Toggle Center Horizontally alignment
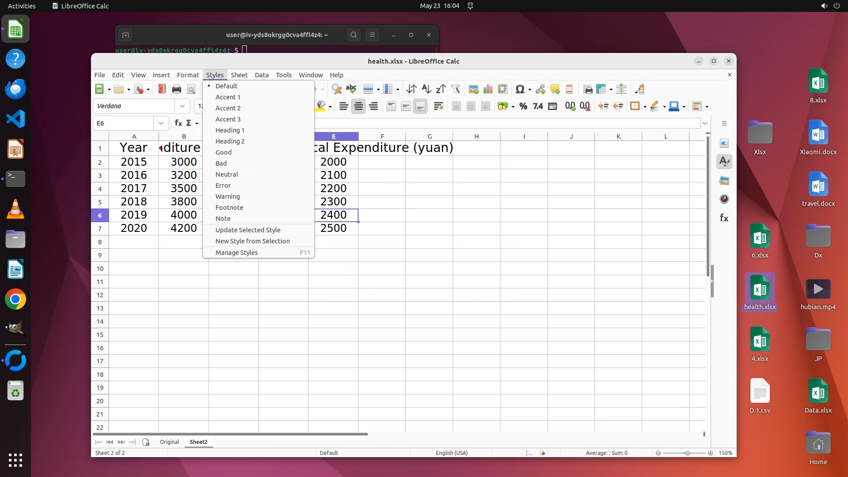 point(358,106)
